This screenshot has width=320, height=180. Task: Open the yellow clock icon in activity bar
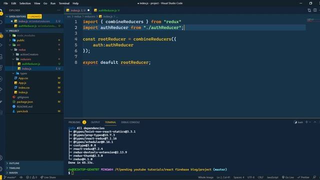tap(1, 36)
